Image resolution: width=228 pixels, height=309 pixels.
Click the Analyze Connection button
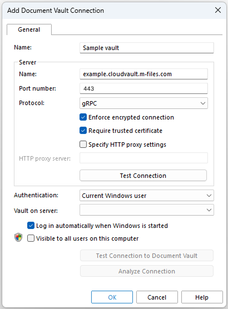point(147,271)
